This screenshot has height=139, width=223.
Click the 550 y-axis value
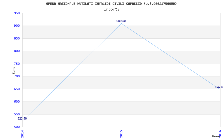[17, 114]
